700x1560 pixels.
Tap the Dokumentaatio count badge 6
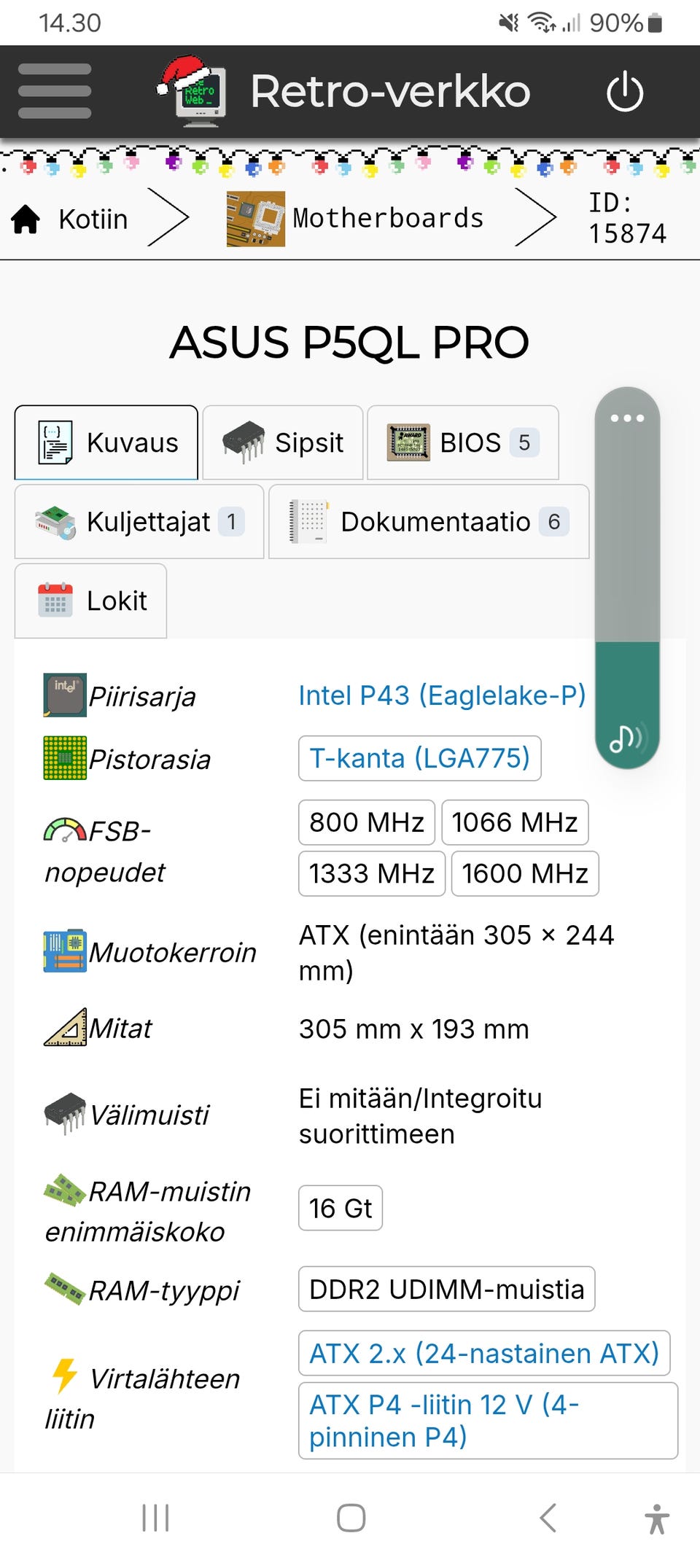[x=554, y=522]
